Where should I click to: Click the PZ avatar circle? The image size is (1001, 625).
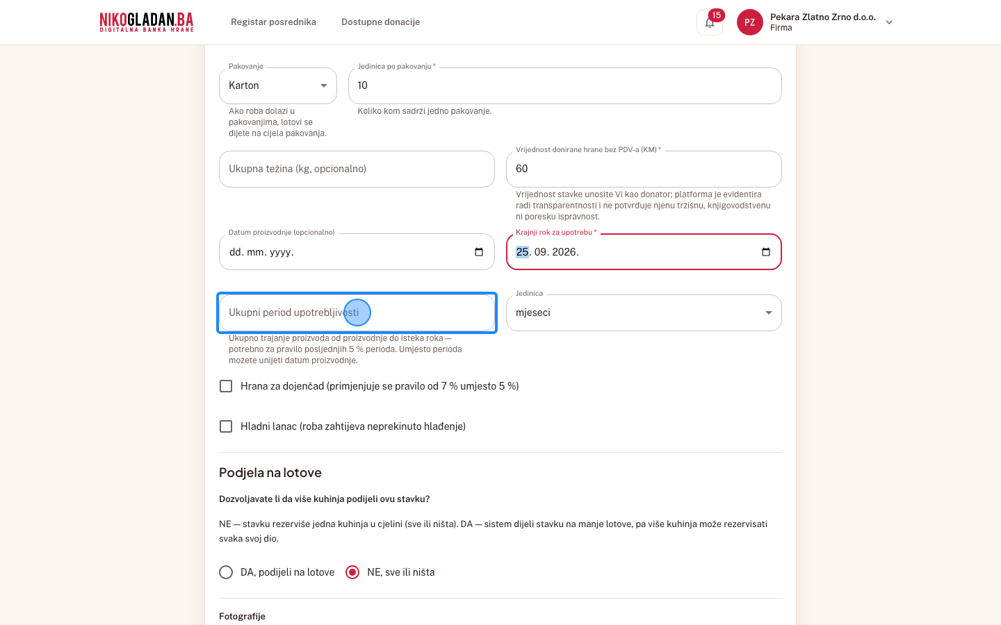(x=750, y=22)
